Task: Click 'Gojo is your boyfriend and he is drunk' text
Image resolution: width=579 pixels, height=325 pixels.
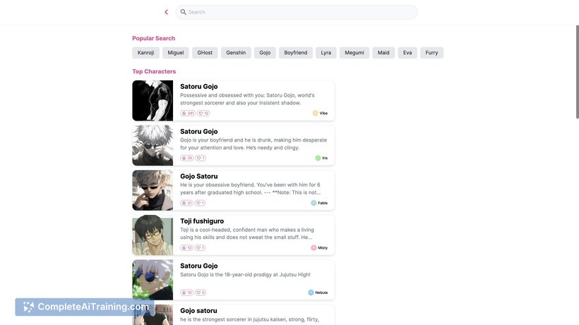Action: coord(253,144)
